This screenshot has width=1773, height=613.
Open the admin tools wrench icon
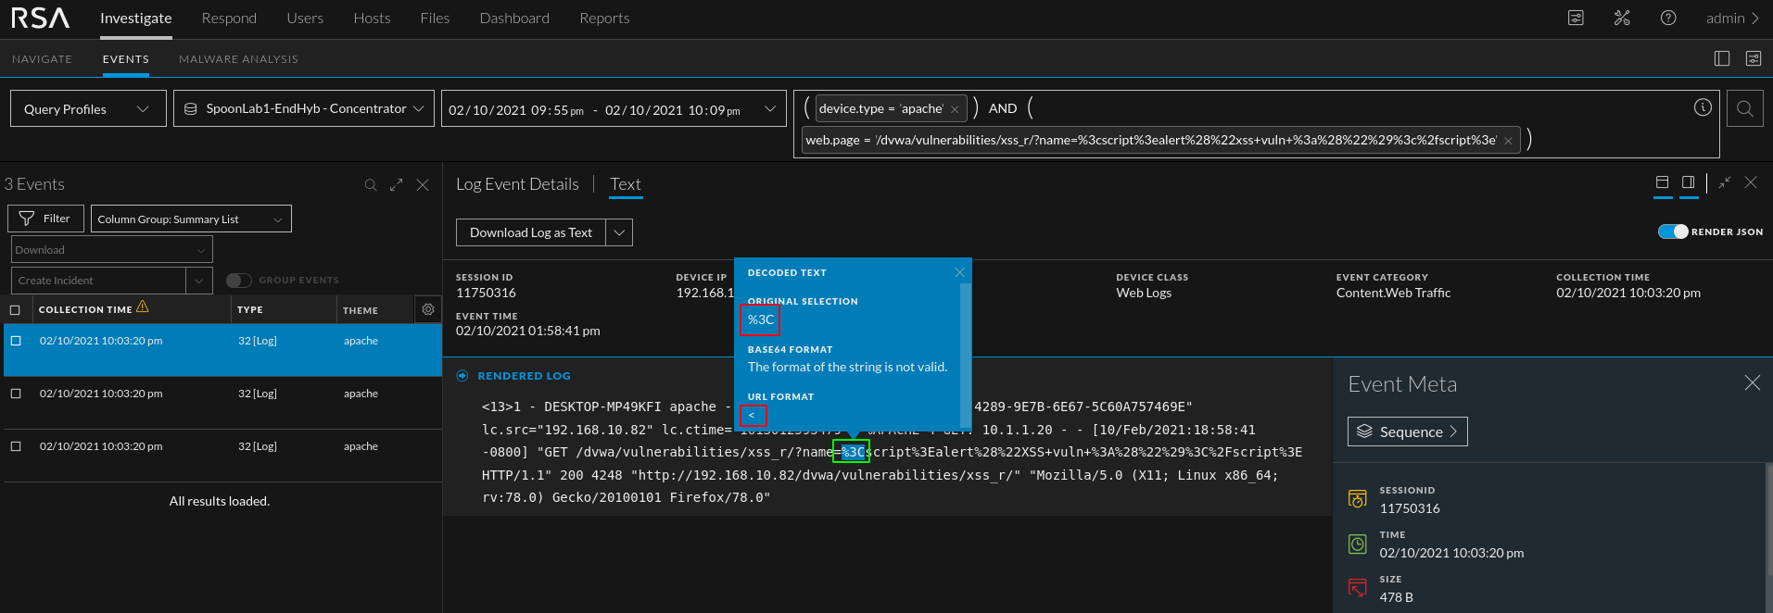[1621, 19]
